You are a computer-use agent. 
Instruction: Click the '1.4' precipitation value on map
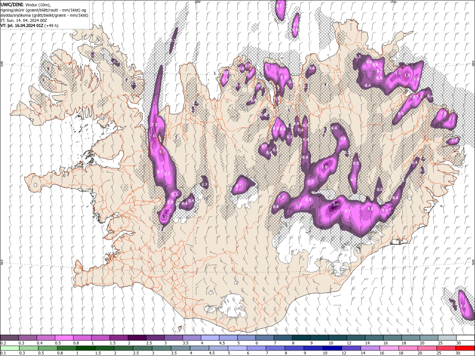412,97
